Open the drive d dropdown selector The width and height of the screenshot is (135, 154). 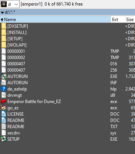(x=10, y=4)
